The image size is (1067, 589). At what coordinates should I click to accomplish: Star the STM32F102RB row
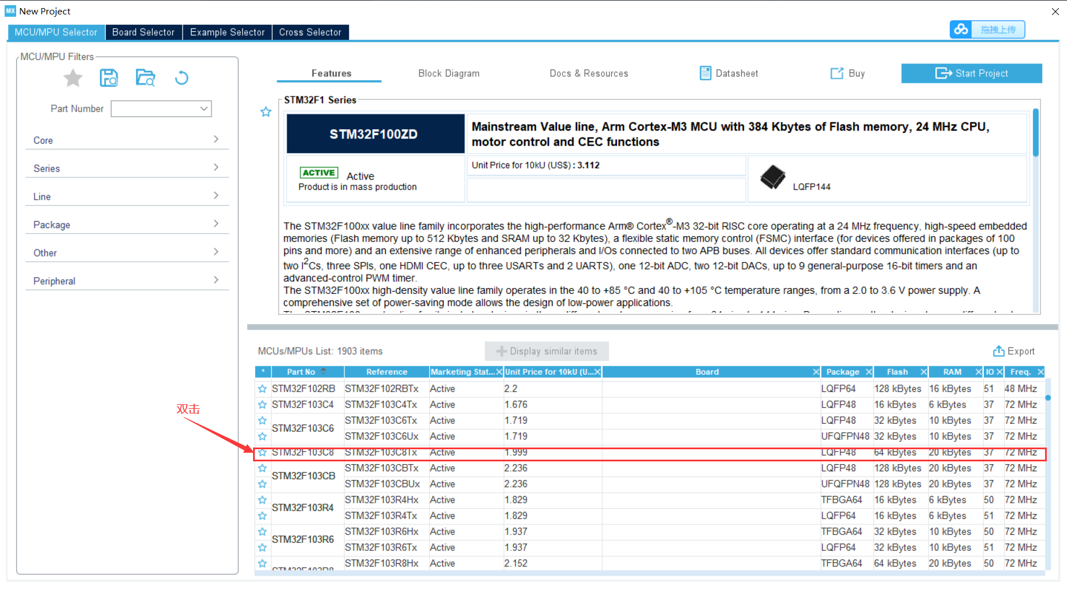point(262,389)
